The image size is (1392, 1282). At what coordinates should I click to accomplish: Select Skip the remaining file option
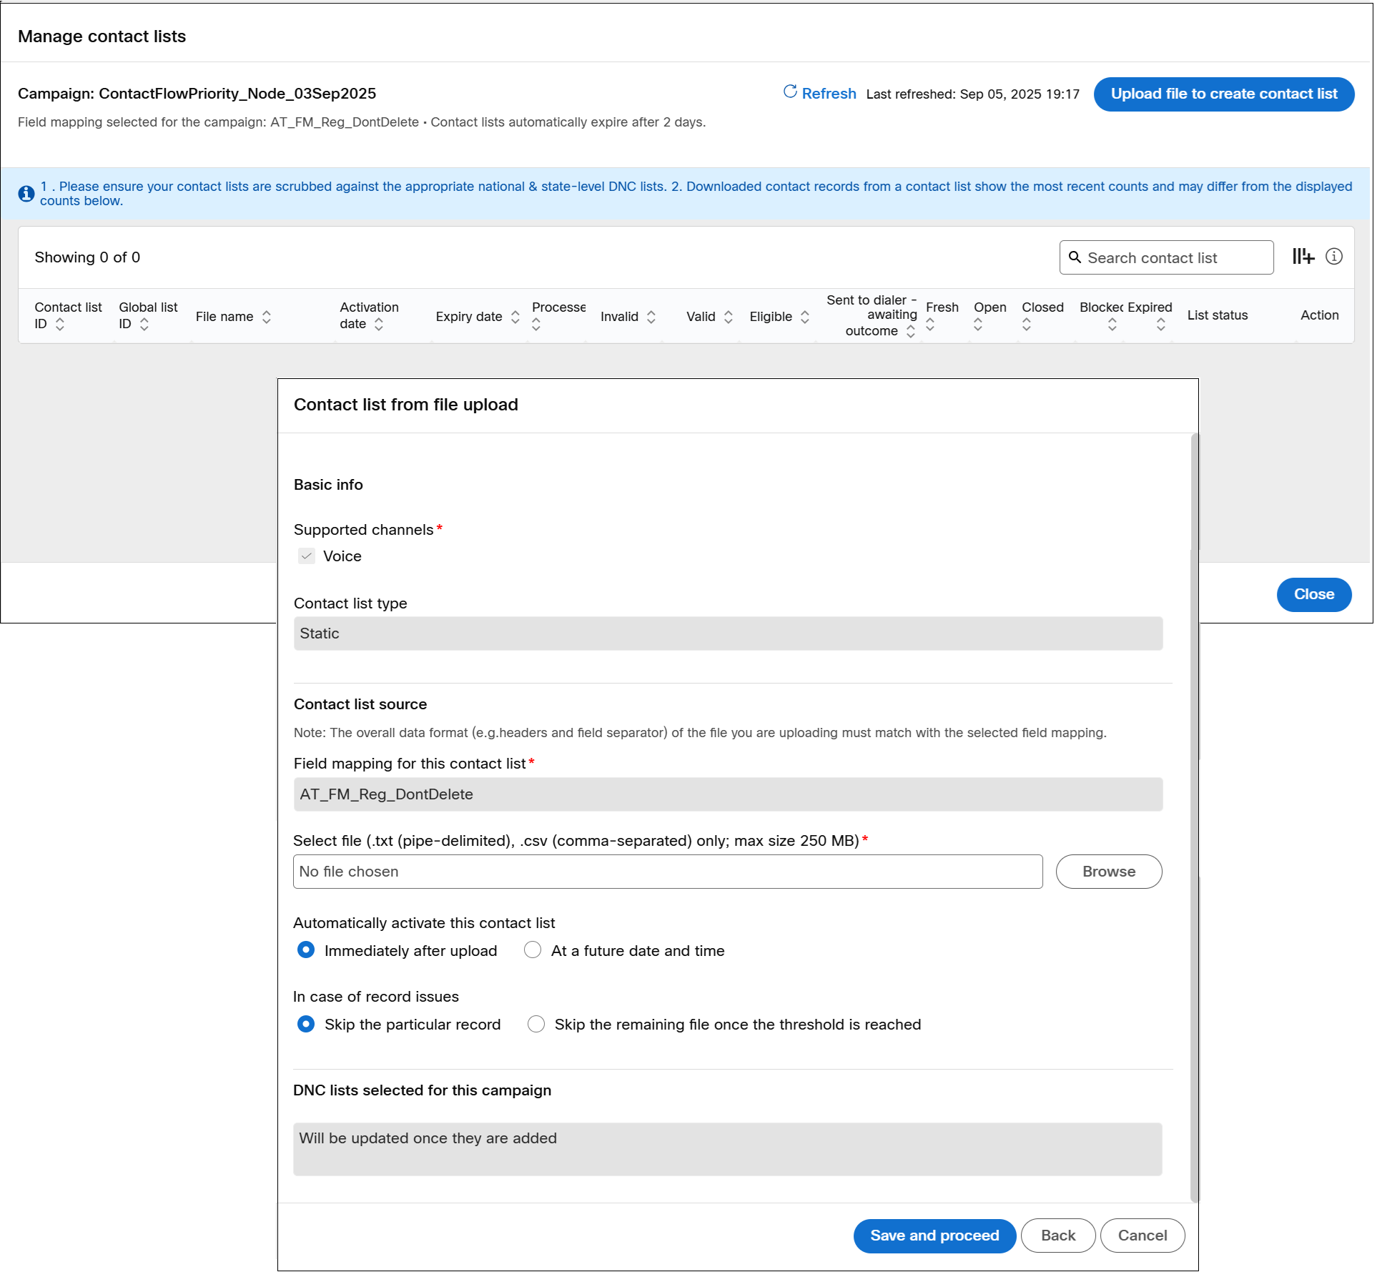(x=536, y=1023)
